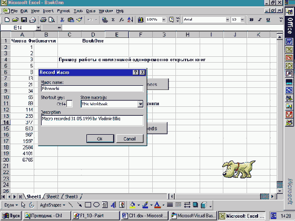Select the Rectangle drawing tool
This screenshot has height=221, width=295.
tap(88, 205)
